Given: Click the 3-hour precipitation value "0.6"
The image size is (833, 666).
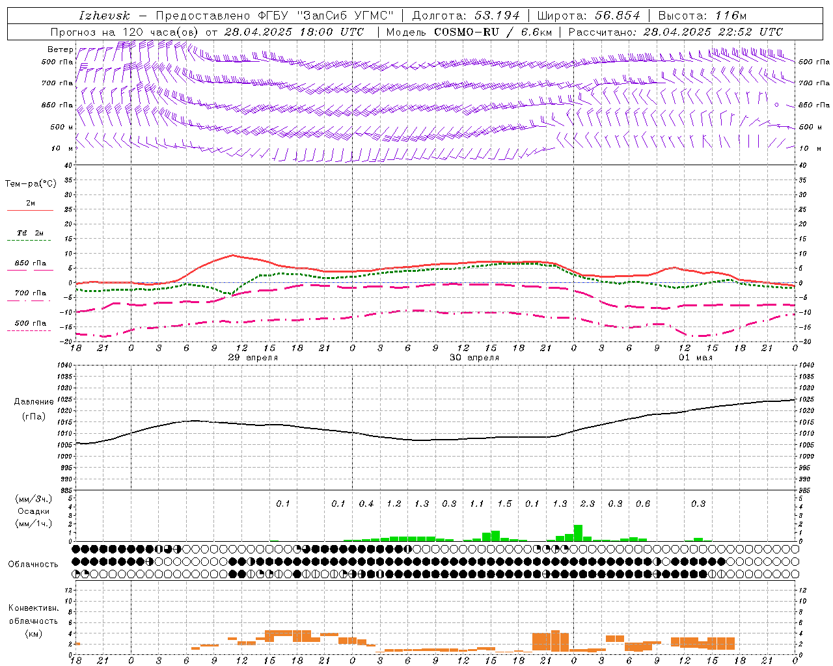Looking at the screenshot, I should 643,504.
